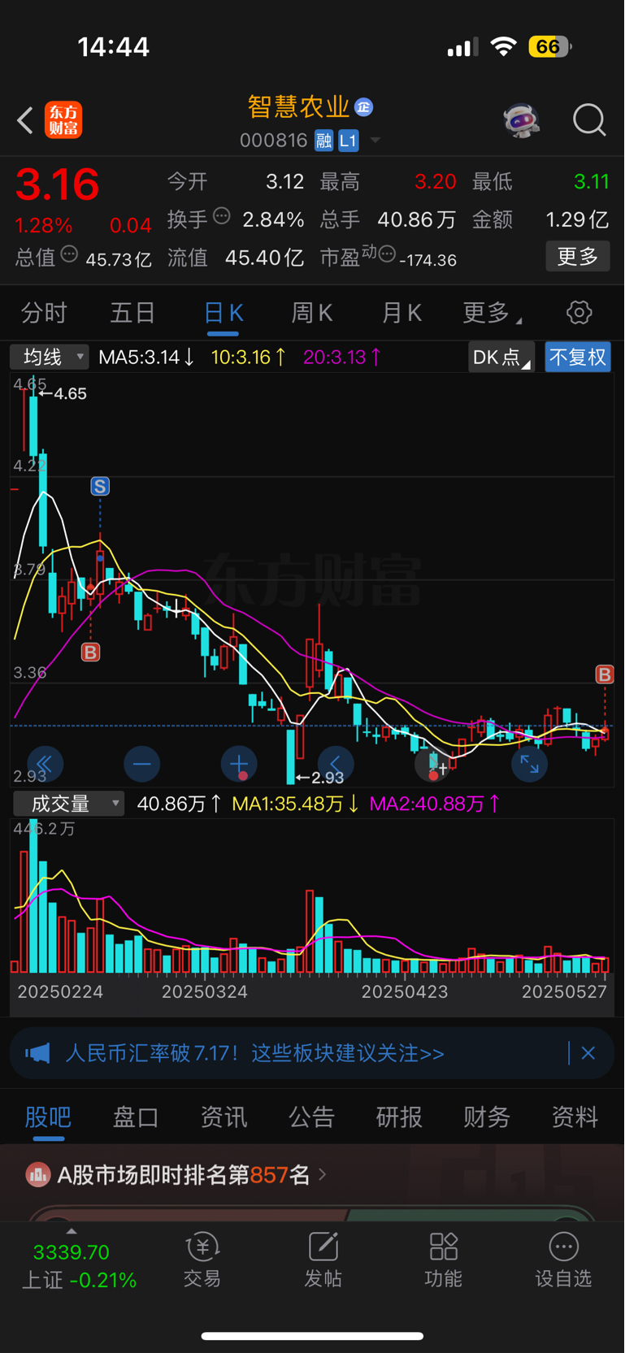
Task: Expand 更多 chart period options
Action: tap(491, 313)
